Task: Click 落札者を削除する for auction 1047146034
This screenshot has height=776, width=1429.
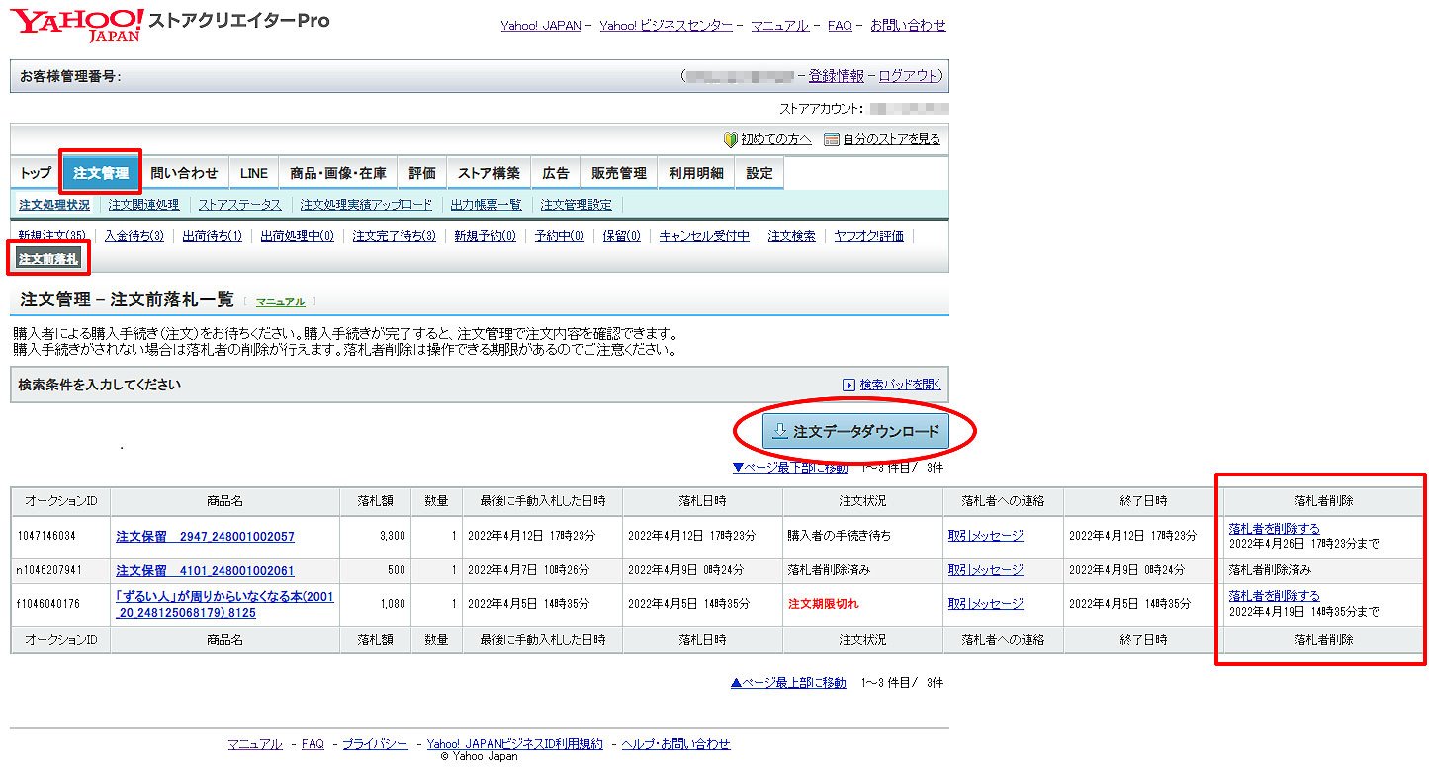Action: (x=1274, y=529)
